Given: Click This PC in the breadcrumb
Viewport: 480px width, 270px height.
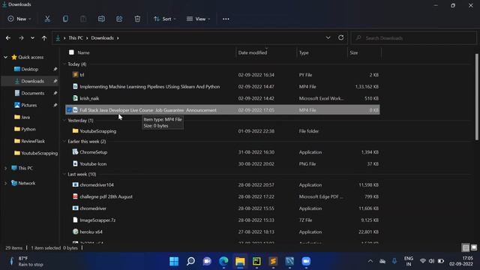Looking at the screenshot, I should [x=76, y=38].
